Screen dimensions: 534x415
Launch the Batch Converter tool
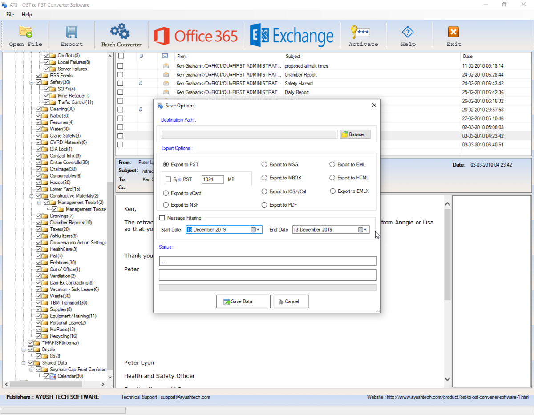coord(121,36)
